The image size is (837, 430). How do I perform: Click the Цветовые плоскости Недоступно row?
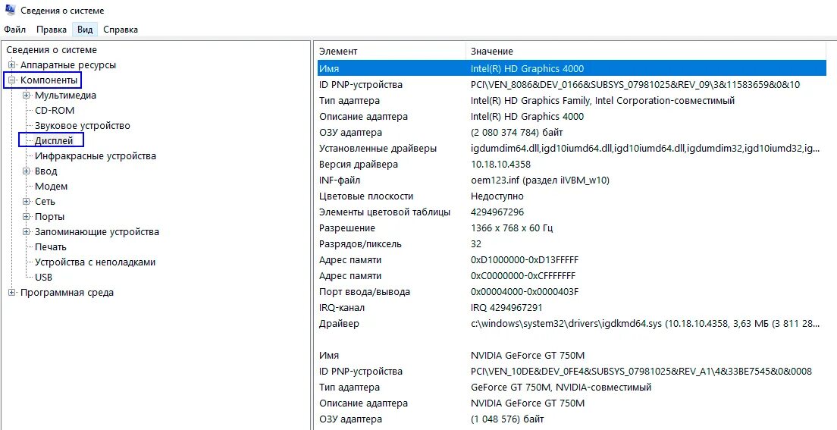click(572, 196)
